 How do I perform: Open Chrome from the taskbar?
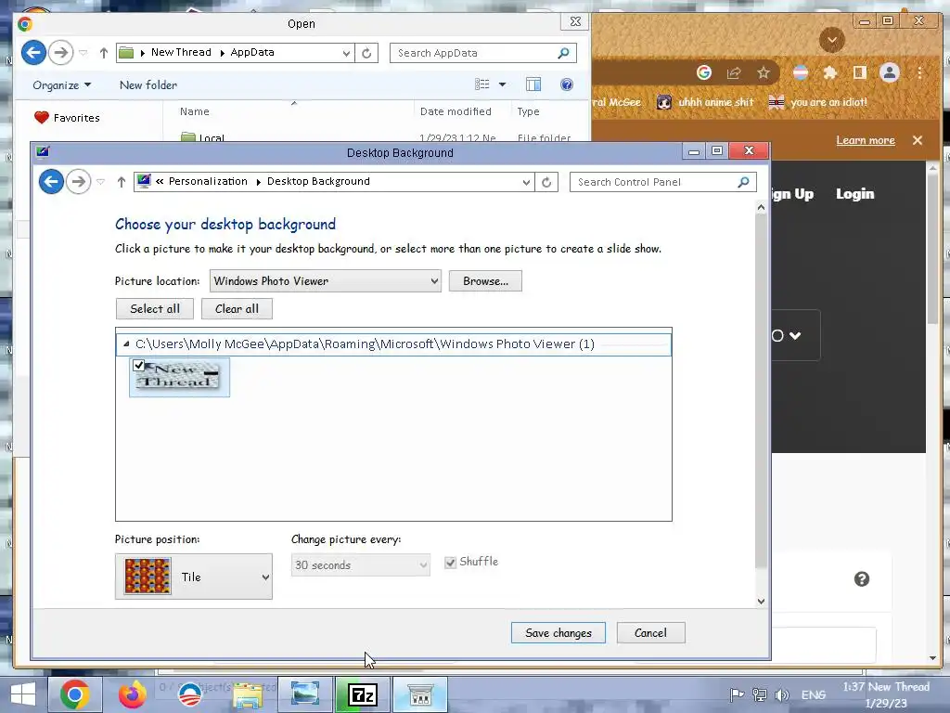coord(75,694)
